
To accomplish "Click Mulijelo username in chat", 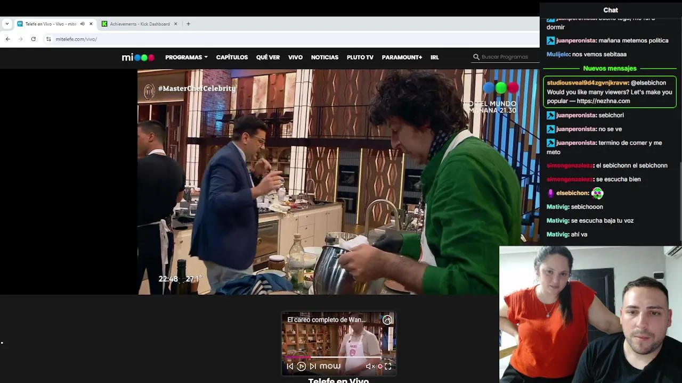I will 558,54.
